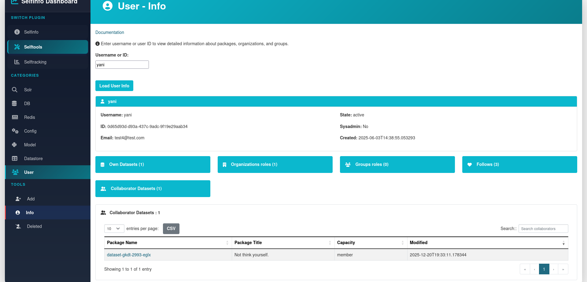Viewport: 587px width, 282px height.
Task: Focus the Username or ID input field
Action: click(x=122, y=65)
